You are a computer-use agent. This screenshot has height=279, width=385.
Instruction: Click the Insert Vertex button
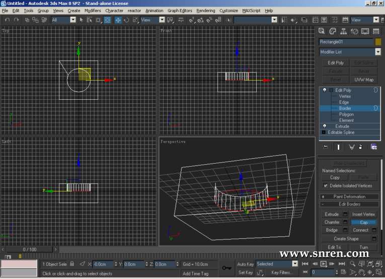coord(363,215)
